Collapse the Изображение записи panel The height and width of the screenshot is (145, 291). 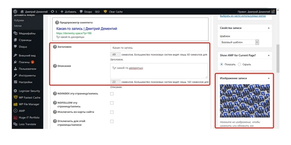(269, 78)
